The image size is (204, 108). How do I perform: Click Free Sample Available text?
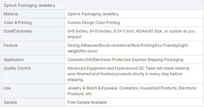[87, 102]
